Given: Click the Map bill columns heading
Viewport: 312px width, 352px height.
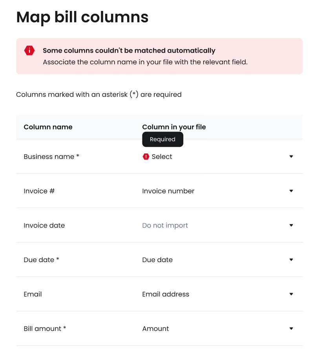Looking at the screenshot, I should [82, 17].
